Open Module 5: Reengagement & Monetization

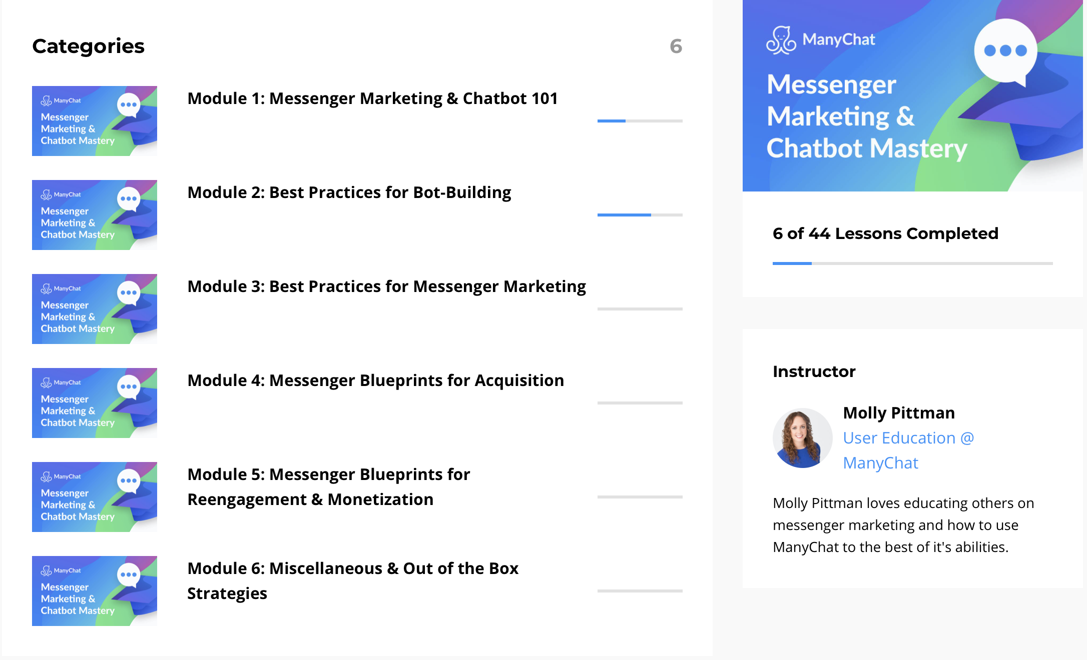pyautogui.click(x=329, y=487)
